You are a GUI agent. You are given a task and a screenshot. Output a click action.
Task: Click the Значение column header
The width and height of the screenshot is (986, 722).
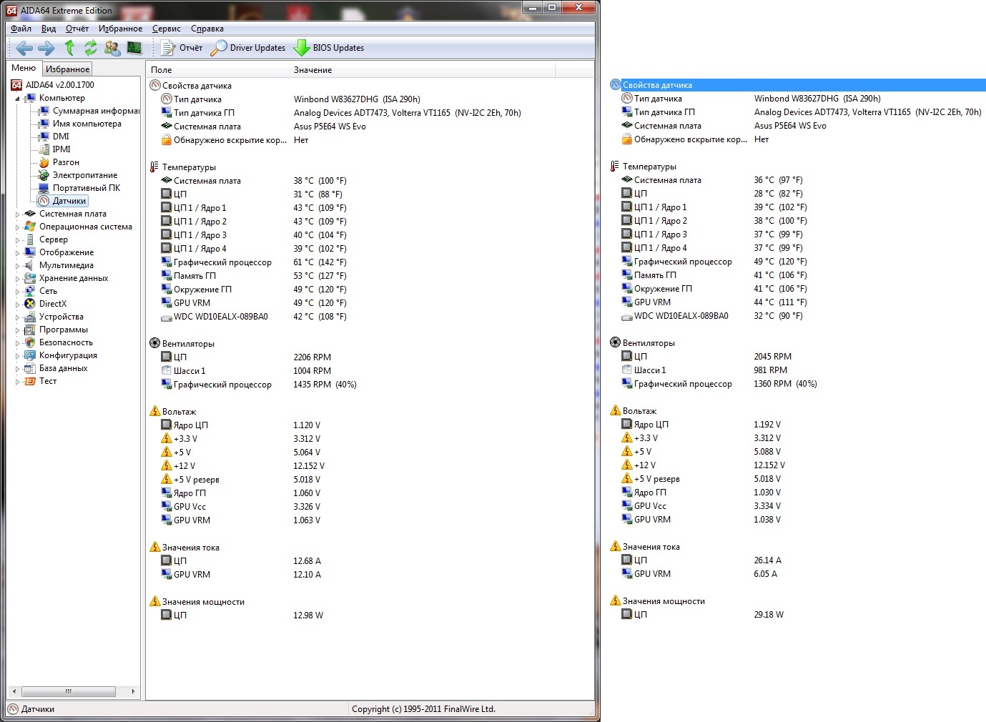[x=422, y=70]
